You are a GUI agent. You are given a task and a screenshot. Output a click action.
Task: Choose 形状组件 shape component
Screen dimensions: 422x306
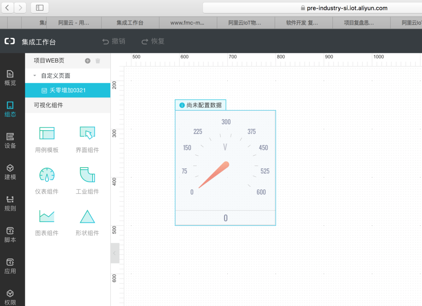coord(87,223)
